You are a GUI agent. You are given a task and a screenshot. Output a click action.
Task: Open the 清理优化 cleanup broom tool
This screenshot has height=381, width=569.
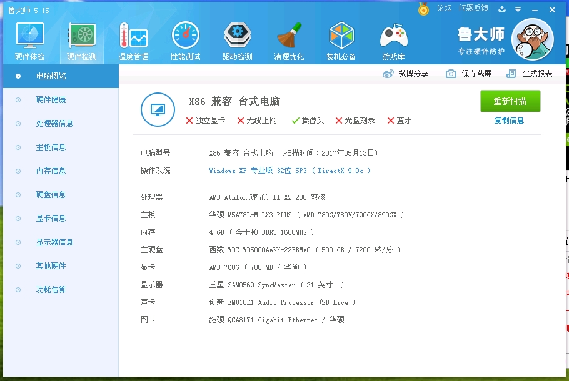(x=289, y=41)
